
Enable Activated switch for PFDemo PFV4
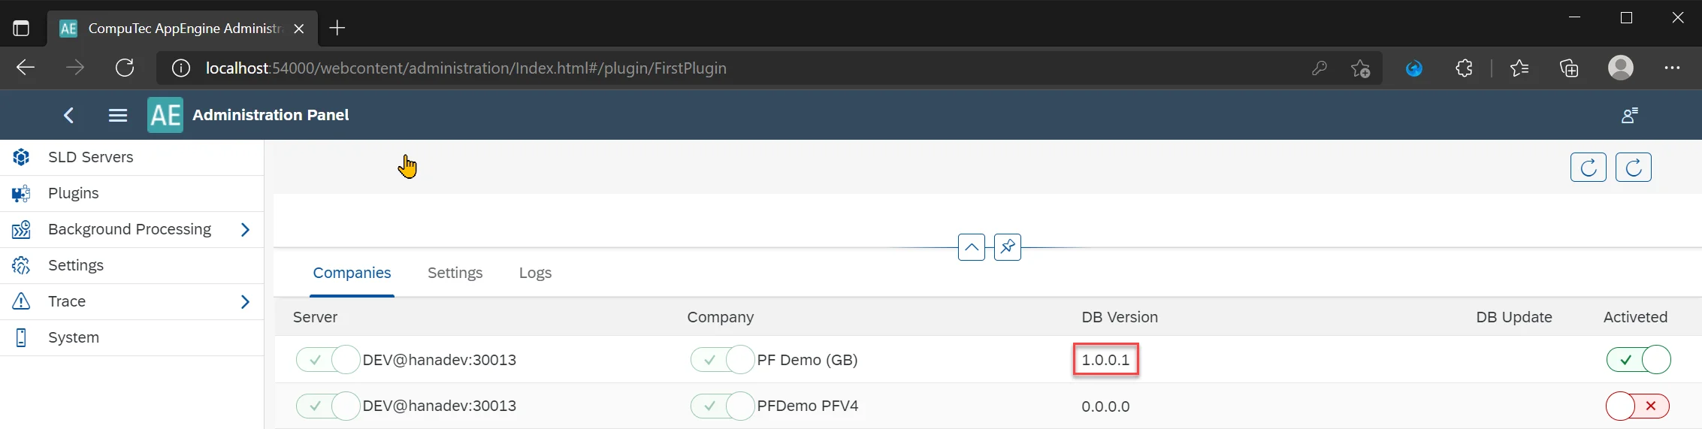click(x=1637, y=406)
